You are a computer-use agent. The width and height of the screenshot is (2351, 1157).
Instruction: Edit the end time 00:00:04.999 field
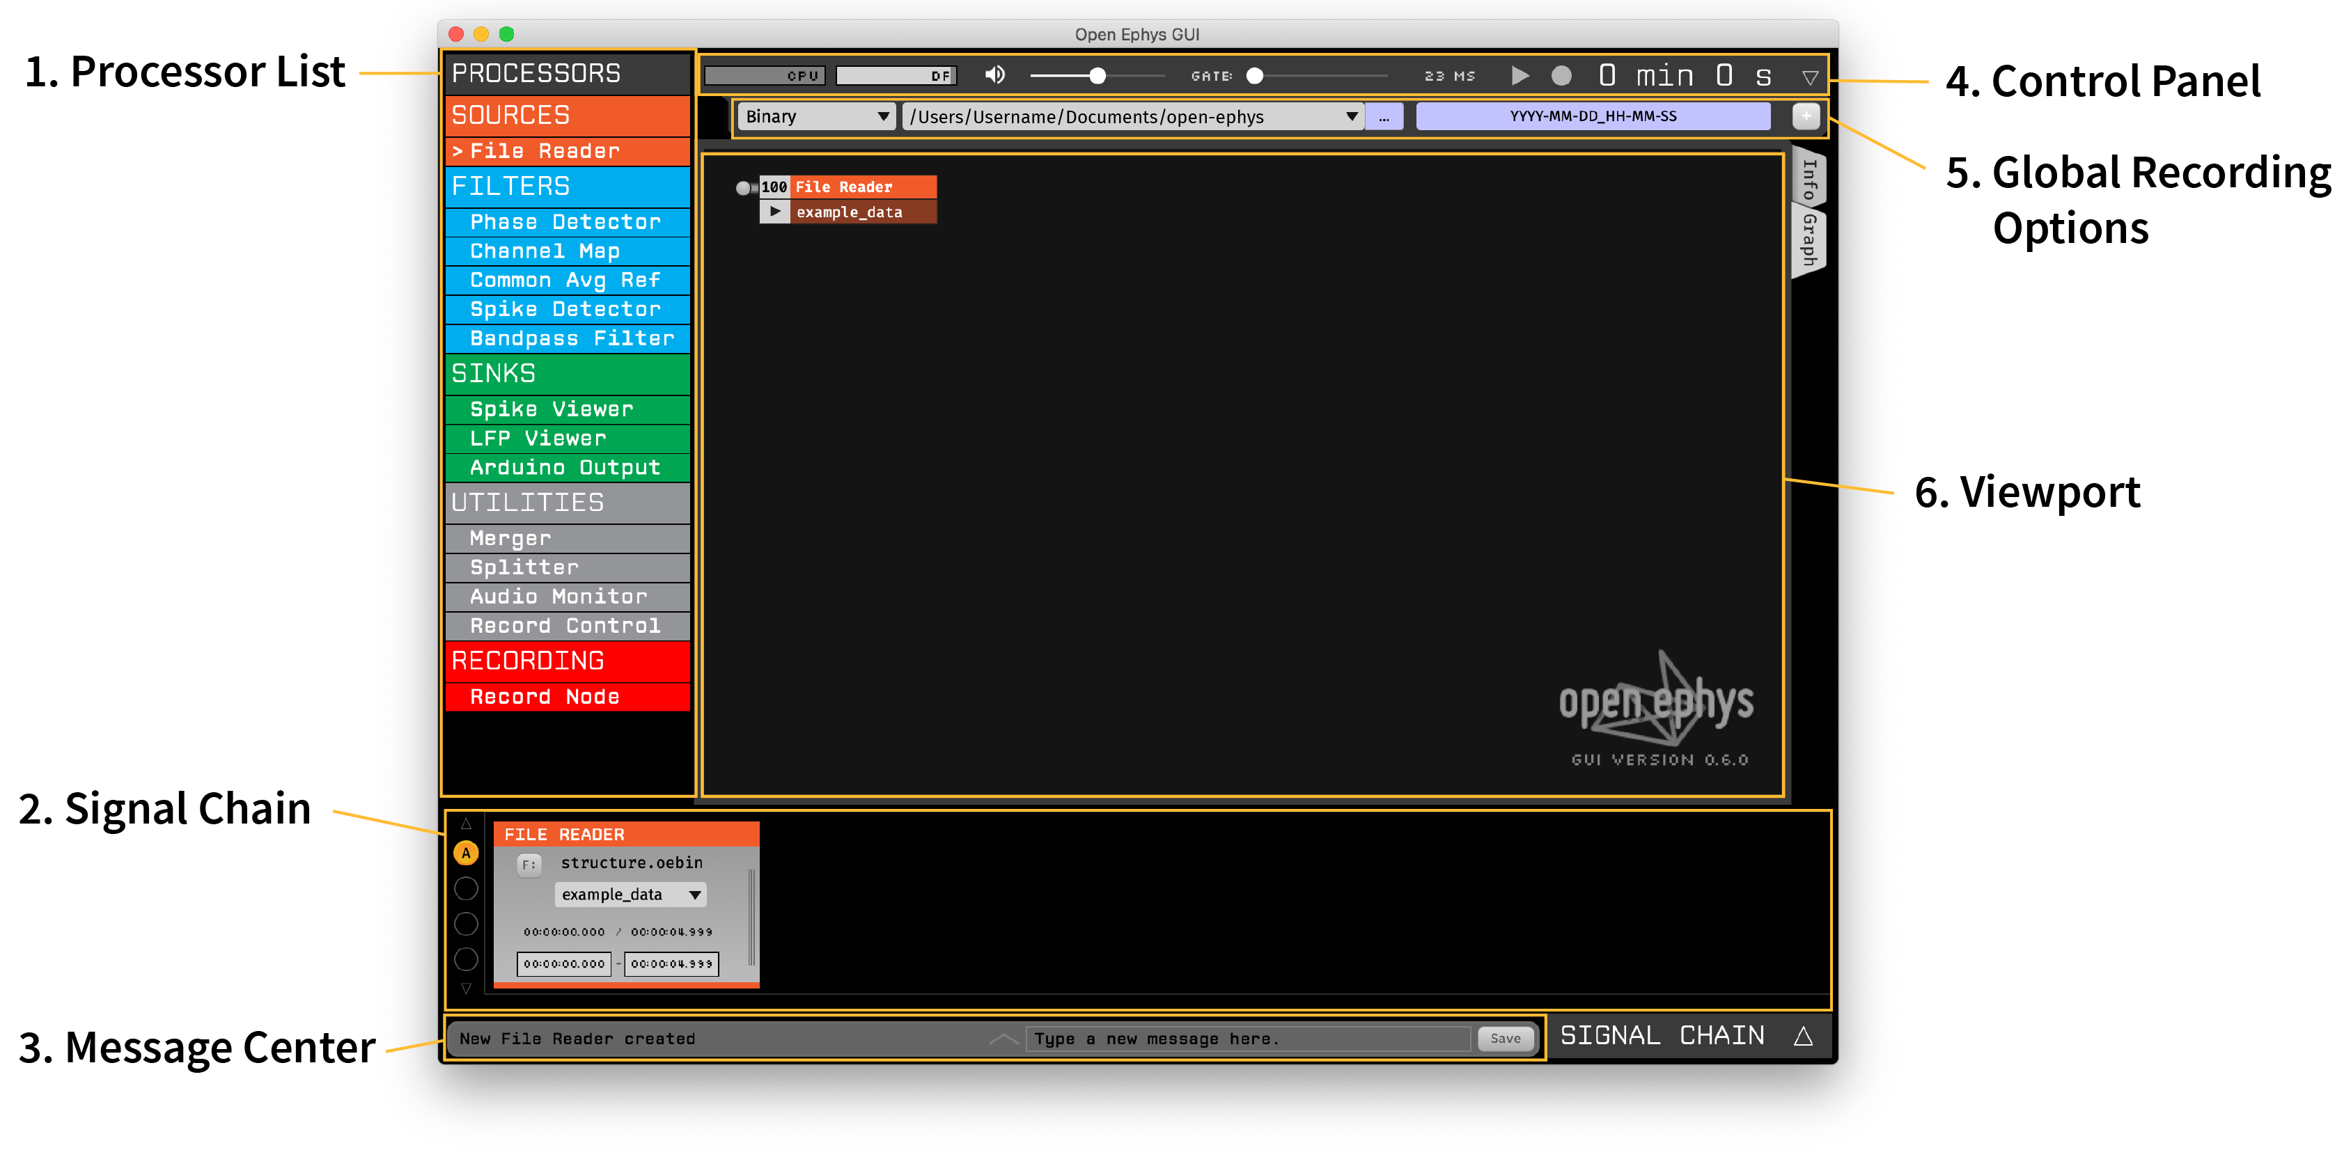click(x=672, y=964)
